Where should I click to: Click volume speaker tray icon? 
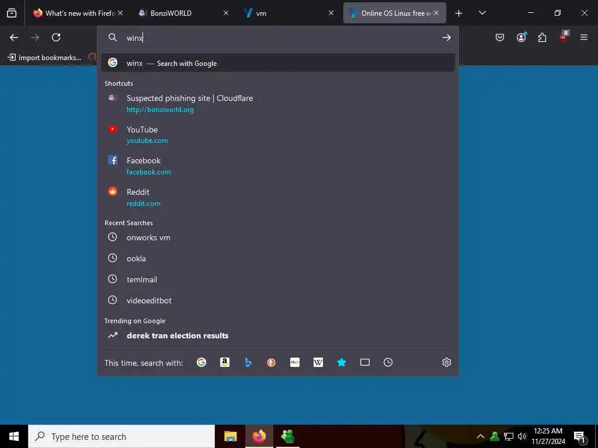[x=522, y=436]
